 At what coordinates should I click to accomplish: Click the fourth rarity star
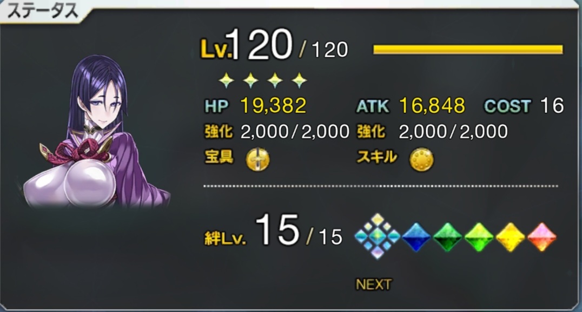(x=299, y=80)
